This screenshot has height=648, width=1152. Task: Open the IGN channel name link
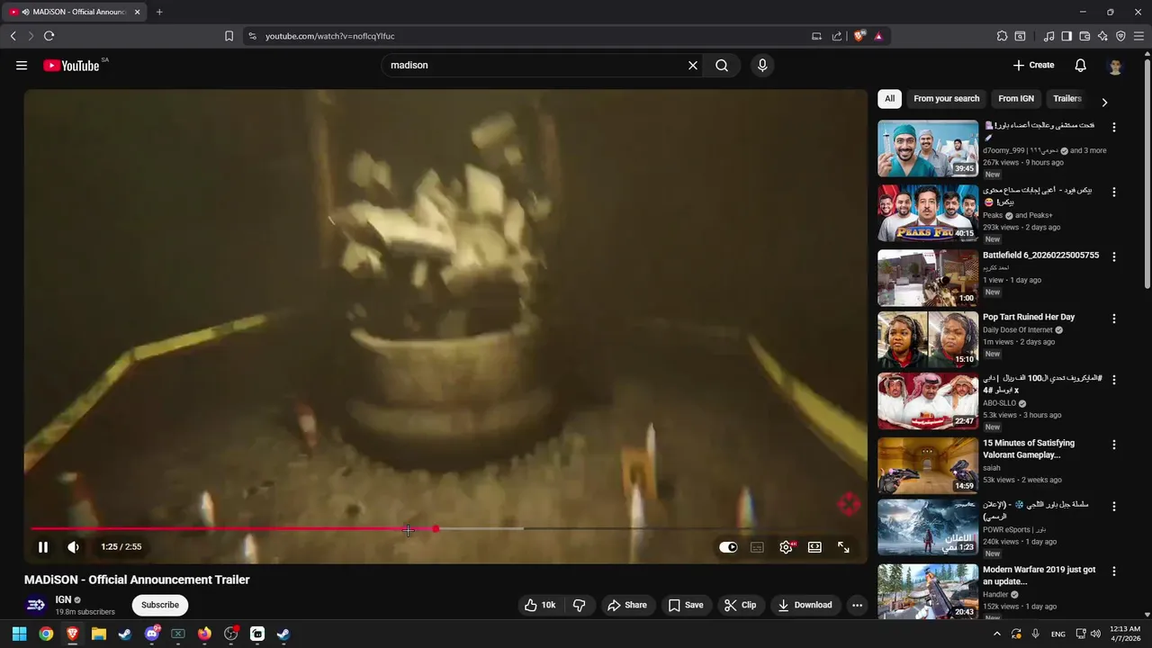click(x=63, y=599)
